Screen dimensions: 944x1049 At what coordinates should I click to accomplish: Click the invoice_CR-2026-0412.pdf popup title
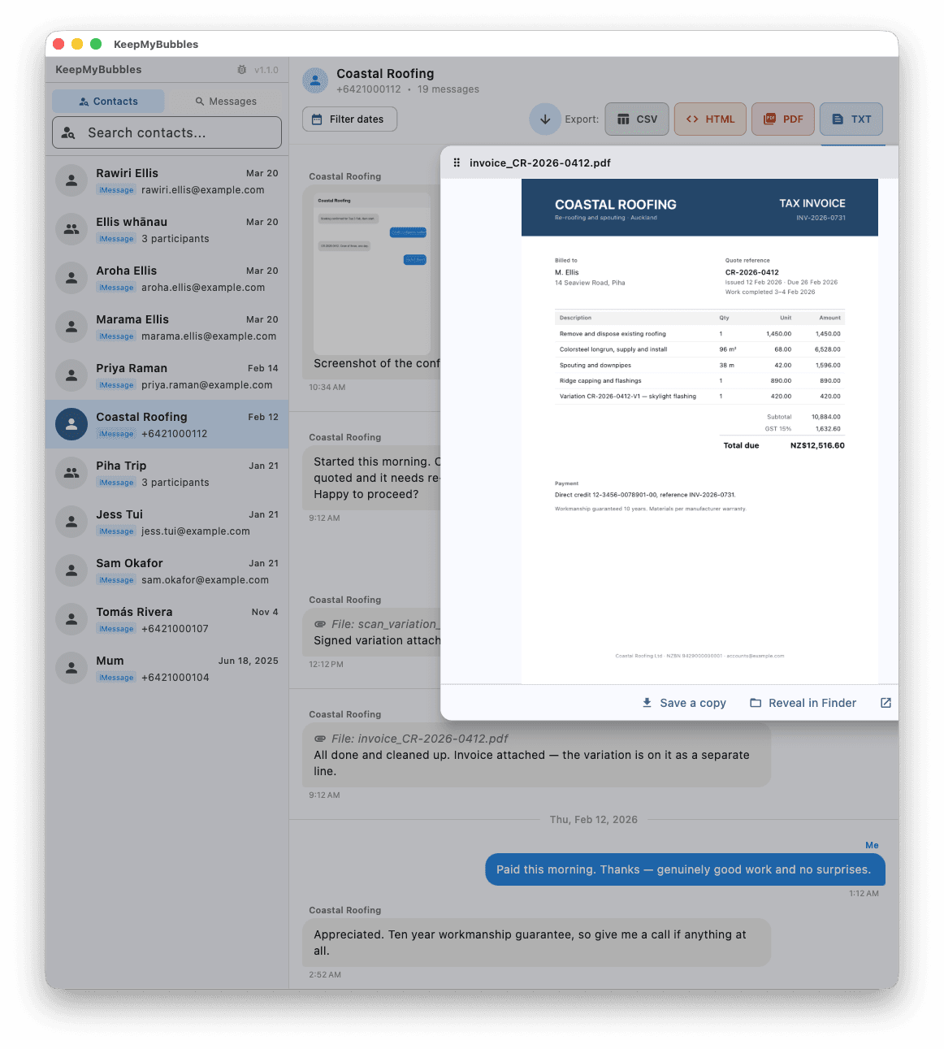click(540, 163)
